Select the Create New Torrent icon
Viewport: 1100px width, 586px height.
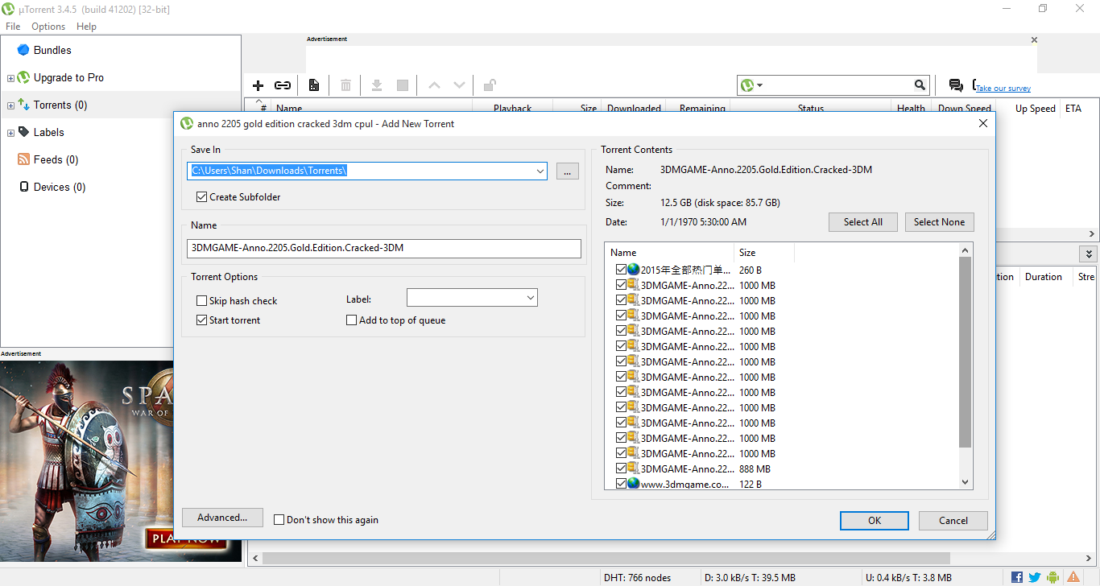pyautogui.click(x=314, y=85)
